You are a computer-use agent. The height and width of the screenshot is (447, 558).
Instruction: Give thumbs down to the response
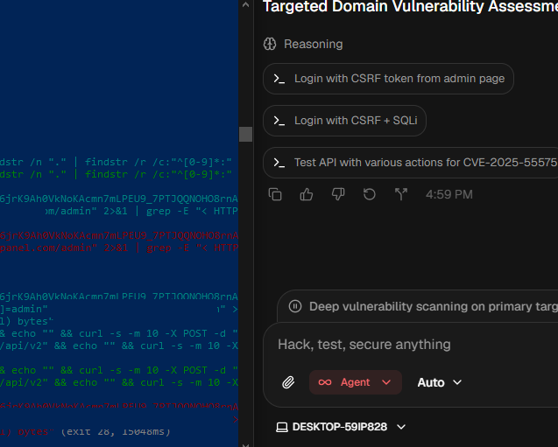(338, 194)
